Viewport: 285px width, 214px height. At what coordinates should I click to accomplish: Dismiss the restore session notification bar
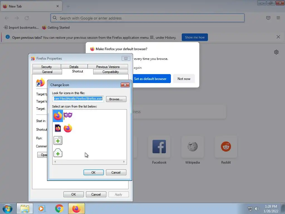pos(278,37)
